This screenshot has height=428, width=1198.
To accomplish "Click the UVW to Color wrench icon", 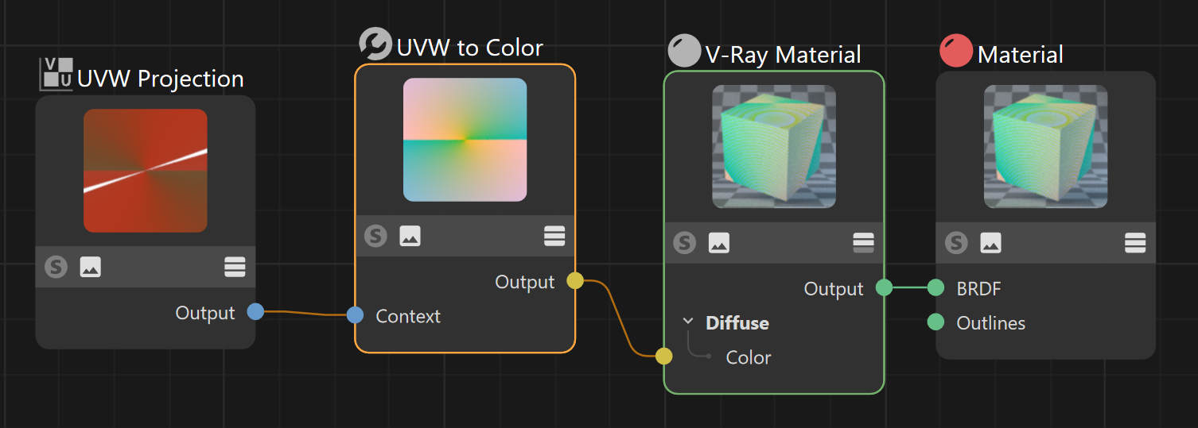I will click(375, 44).
